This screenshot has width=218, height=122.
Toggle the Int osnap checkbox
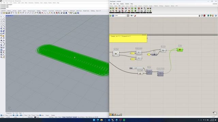tap(21, 115)
